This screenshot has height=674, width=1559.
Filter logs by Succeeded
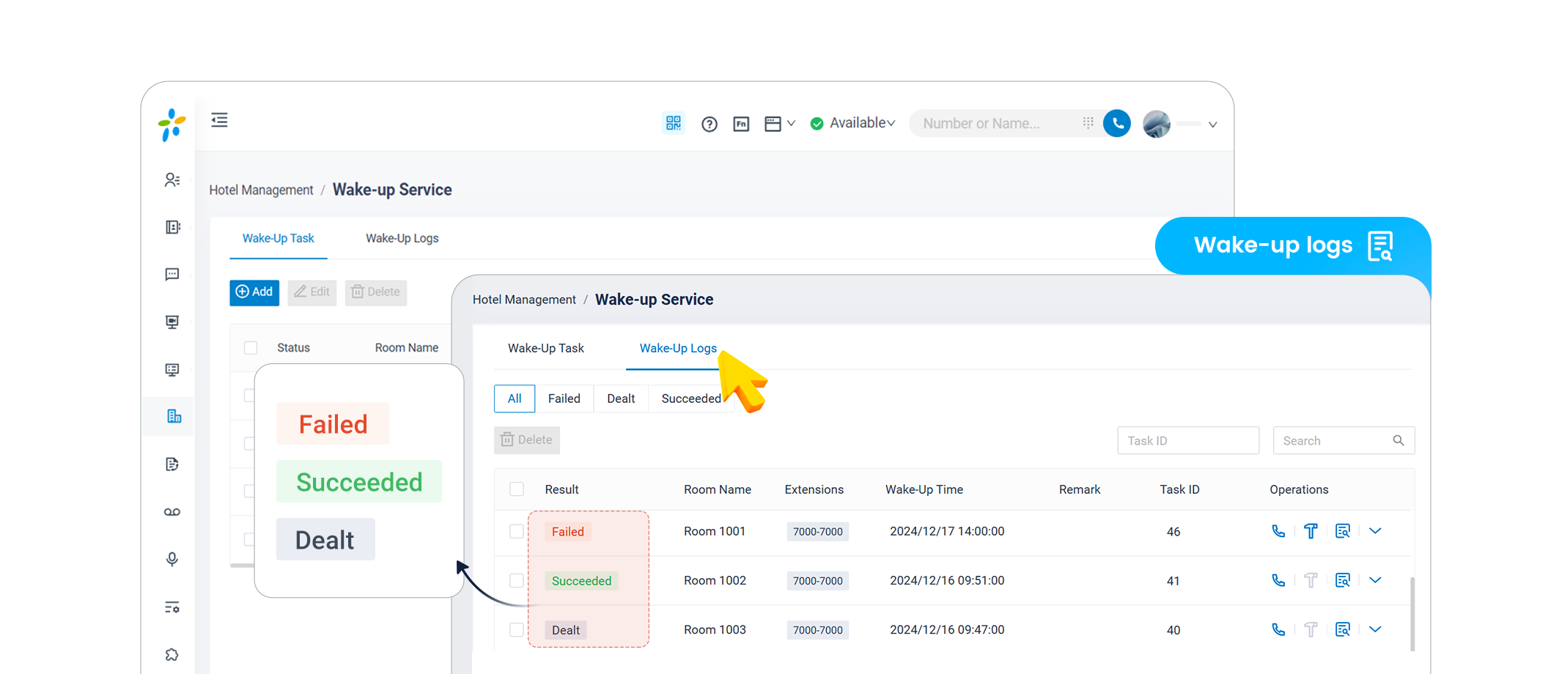coord(690,399)
